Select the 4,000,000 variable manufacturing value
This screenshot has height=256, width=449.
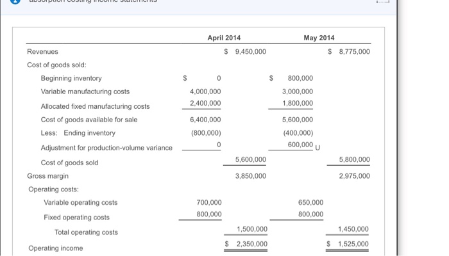(x=205, y=92)
